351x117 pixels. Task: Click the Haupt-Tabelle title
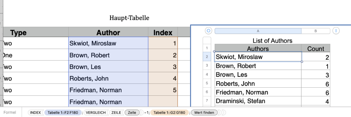[x=129, y=18]
